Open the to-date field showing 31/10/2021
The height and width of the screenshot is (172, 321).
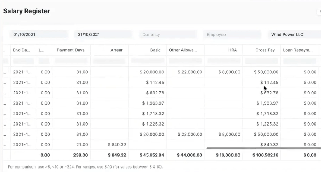click(x=103, y=34)
